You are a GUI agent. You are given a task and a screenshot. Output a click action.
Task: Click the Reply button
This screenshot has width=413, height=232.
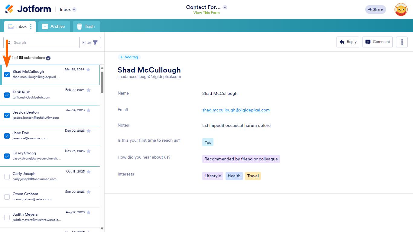click(x=348, y=42)
